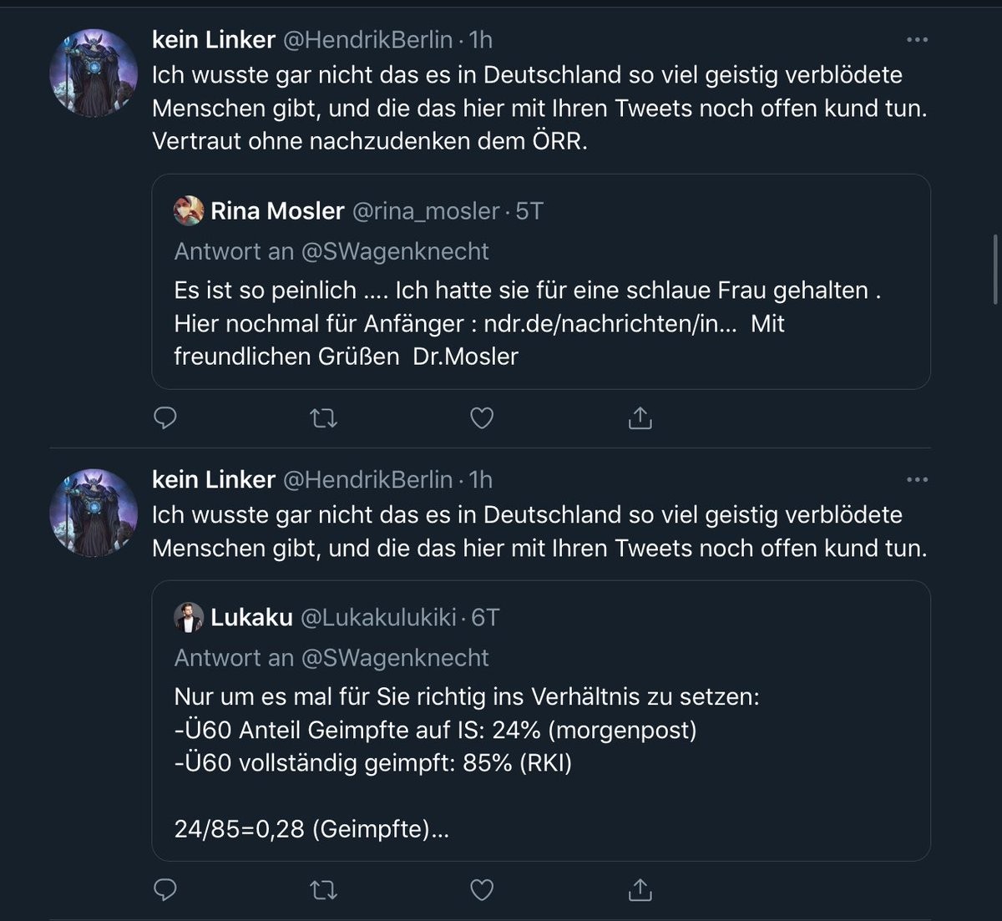
Task: Open the ndr.de/nachrichten link
Action: [x=610, y=324]
